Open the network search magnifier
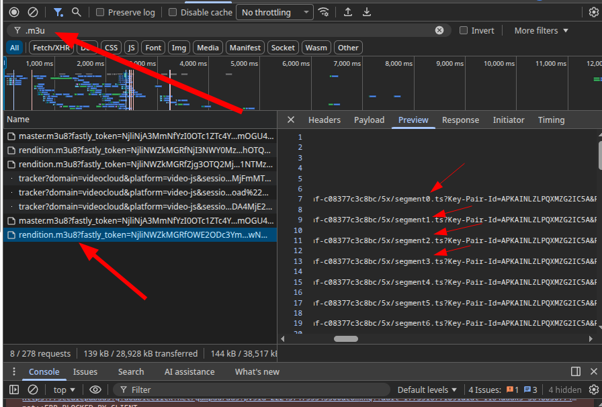Image resolution: width=602 pixels, height=407 pixels. click(x=77, y=12)
